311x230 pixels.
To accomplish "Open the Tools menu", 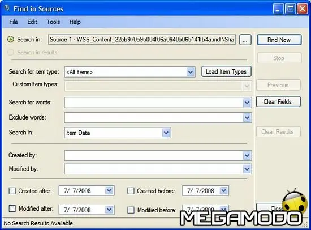I will click(x=53, y=22).
